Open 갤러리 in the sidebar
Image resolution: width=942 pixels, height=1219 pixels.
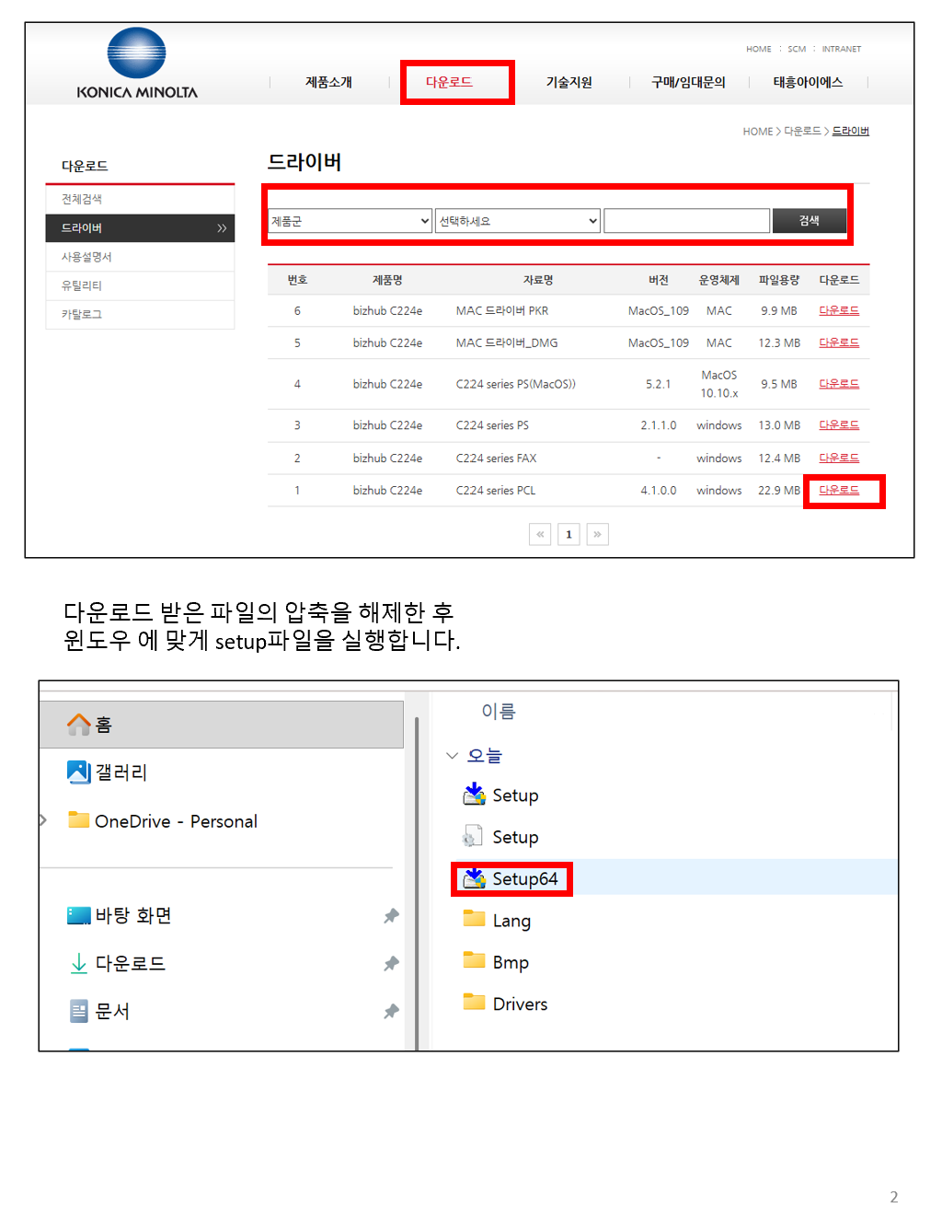click(121, 772)
